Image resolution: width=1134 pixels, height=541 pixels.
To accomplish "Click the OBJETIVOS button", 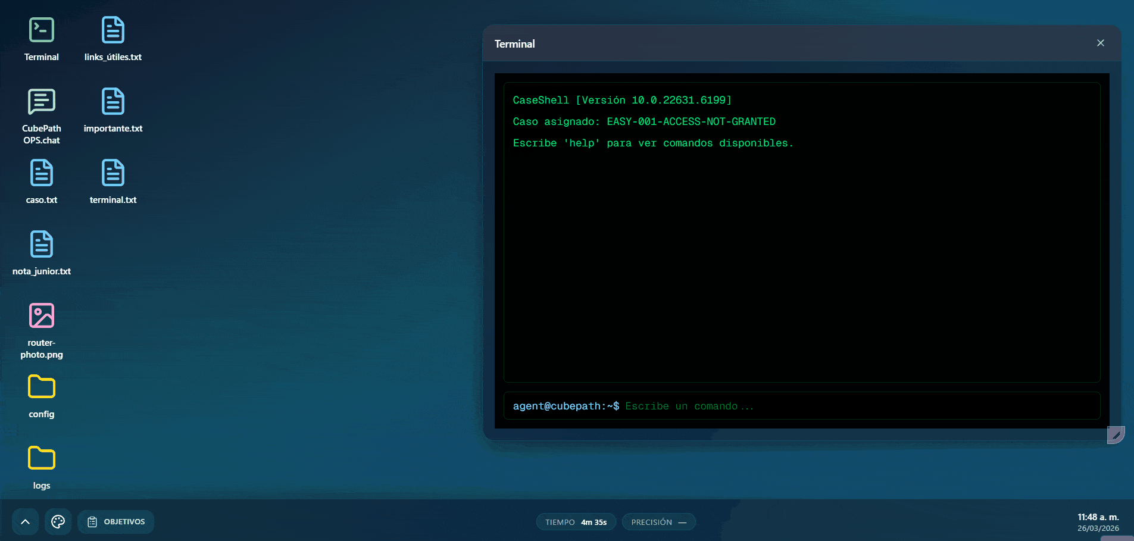I will [116, 522].
